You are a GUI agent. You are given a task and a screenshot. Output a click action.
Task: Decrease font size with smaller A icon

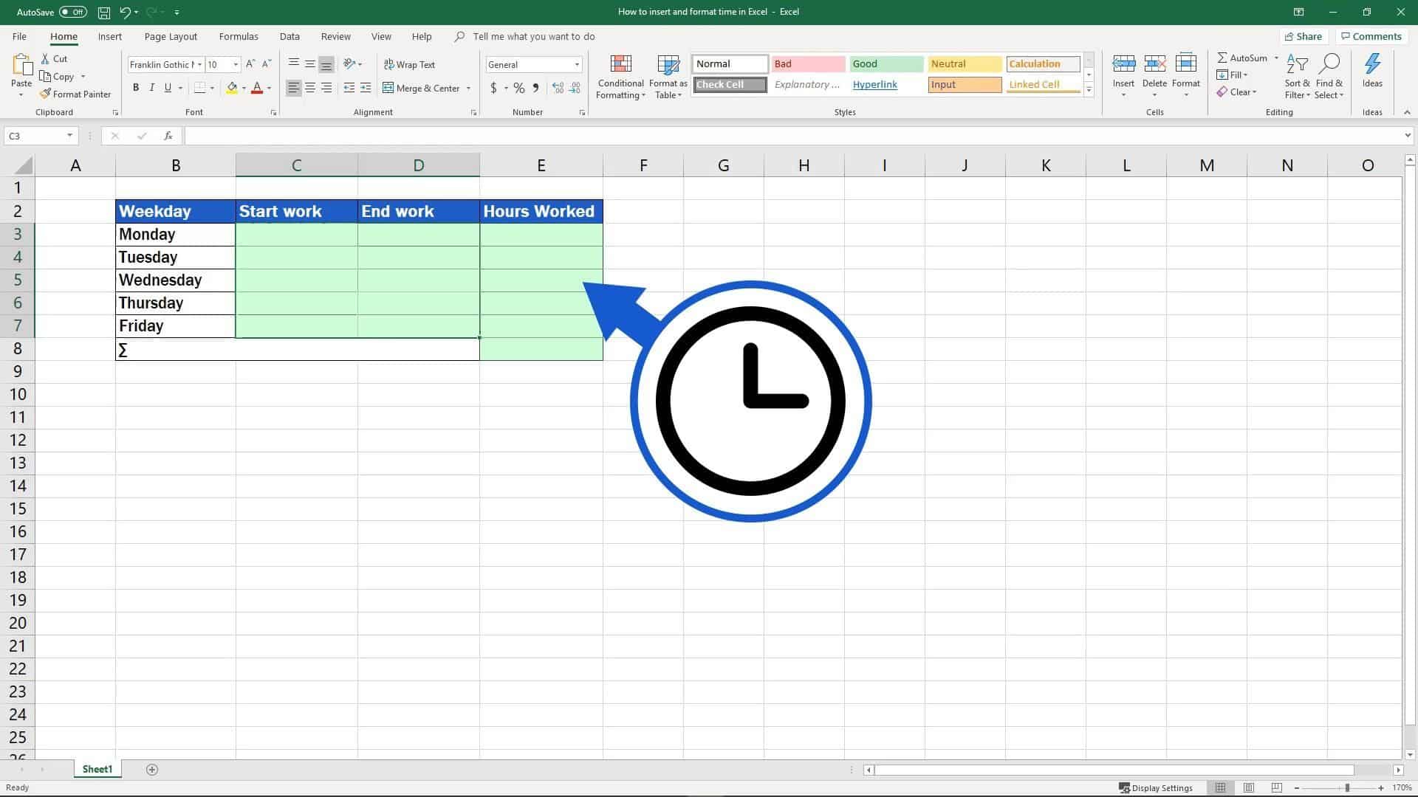(x=267, y=64)
